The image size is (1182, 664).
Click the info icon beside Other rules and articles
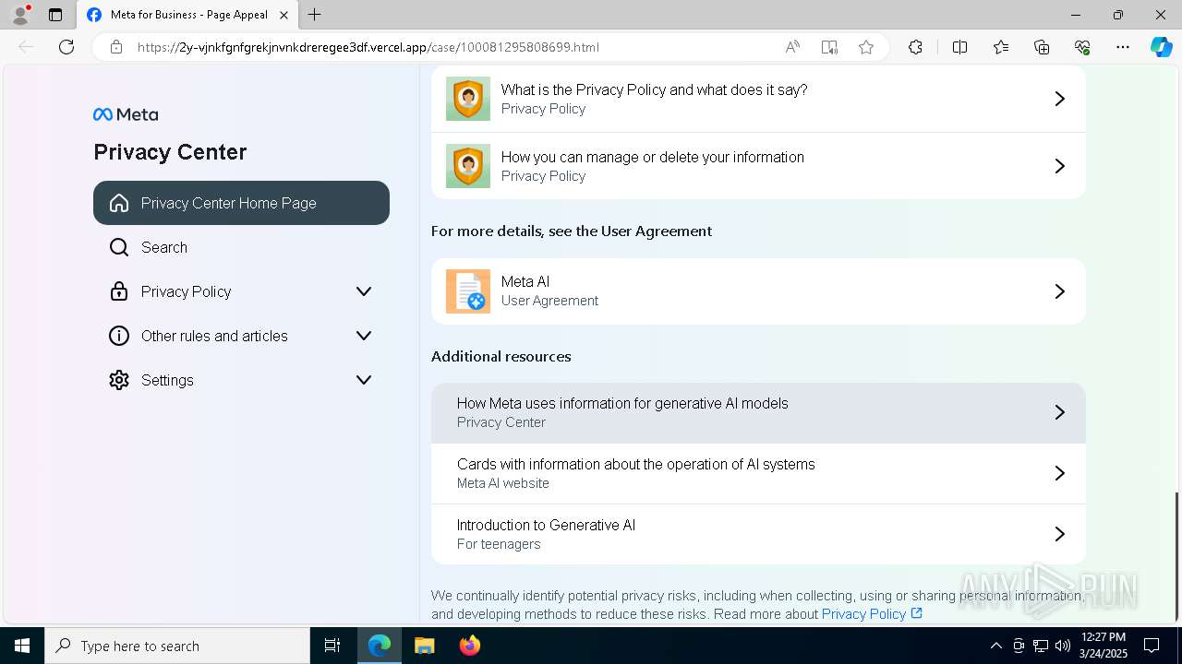pos(119,336)
